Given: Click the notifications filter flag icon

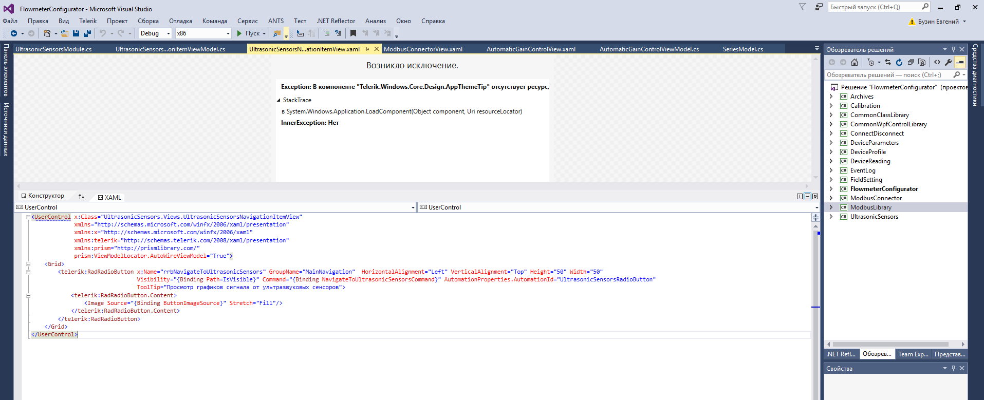Looking at the screenshot, I should click(803, 7).
